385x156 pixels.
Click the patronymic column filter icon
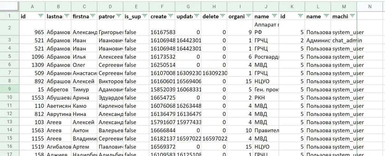[119, 16]
